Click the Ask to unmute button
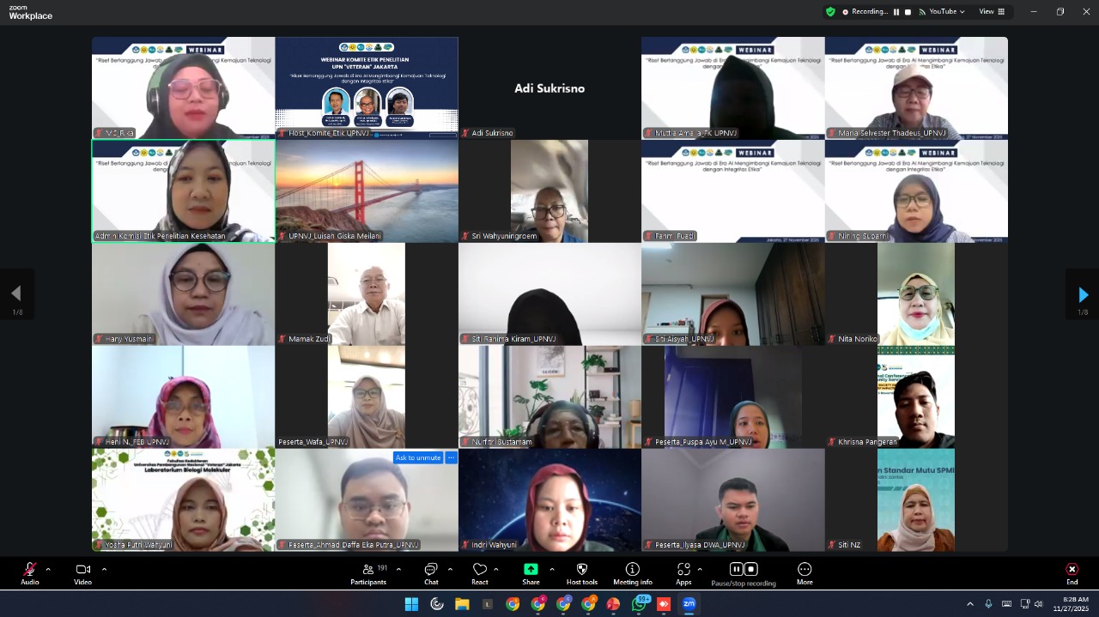Image resolution: width=1099 pixels, height=617 pixels. [x=417, y=457]
